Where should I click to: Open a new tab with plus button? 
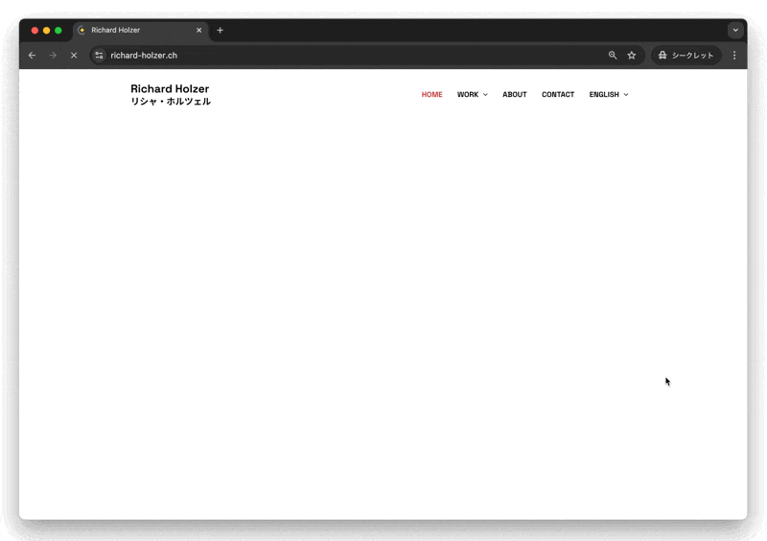pyautogui.click(x=220, y=30)
